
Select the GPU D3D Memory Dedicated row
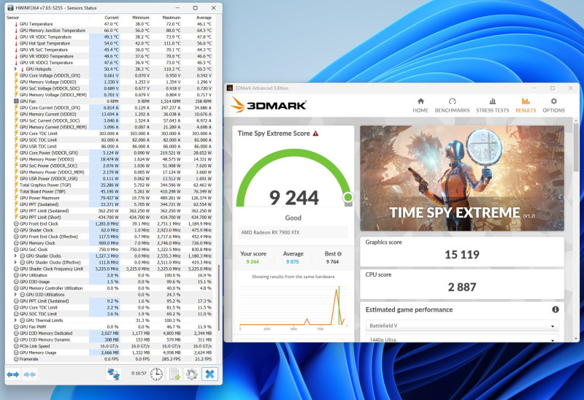pos(109,334)
